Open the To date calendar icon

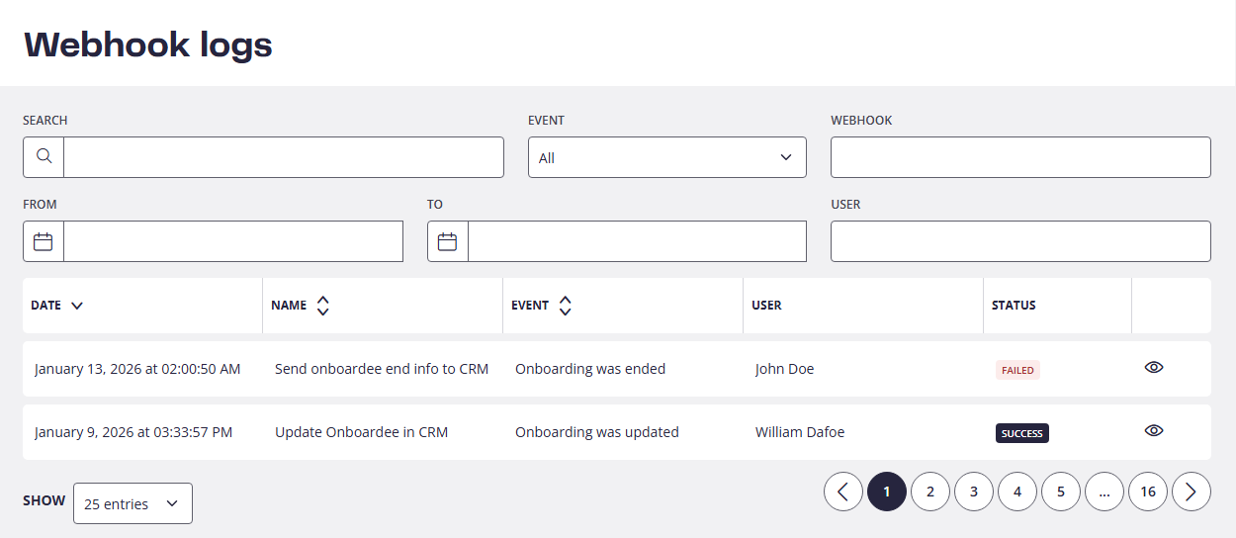(x=448, y=241)
